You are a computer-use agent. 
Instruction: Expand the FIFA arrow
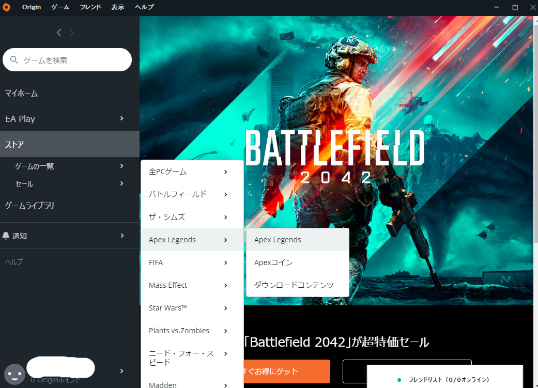(225, 263)
